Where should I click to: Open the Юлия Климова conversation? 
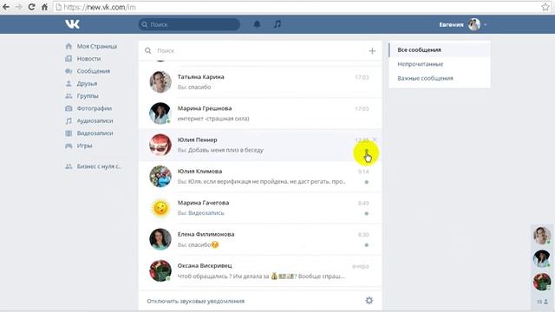[260, 176]
